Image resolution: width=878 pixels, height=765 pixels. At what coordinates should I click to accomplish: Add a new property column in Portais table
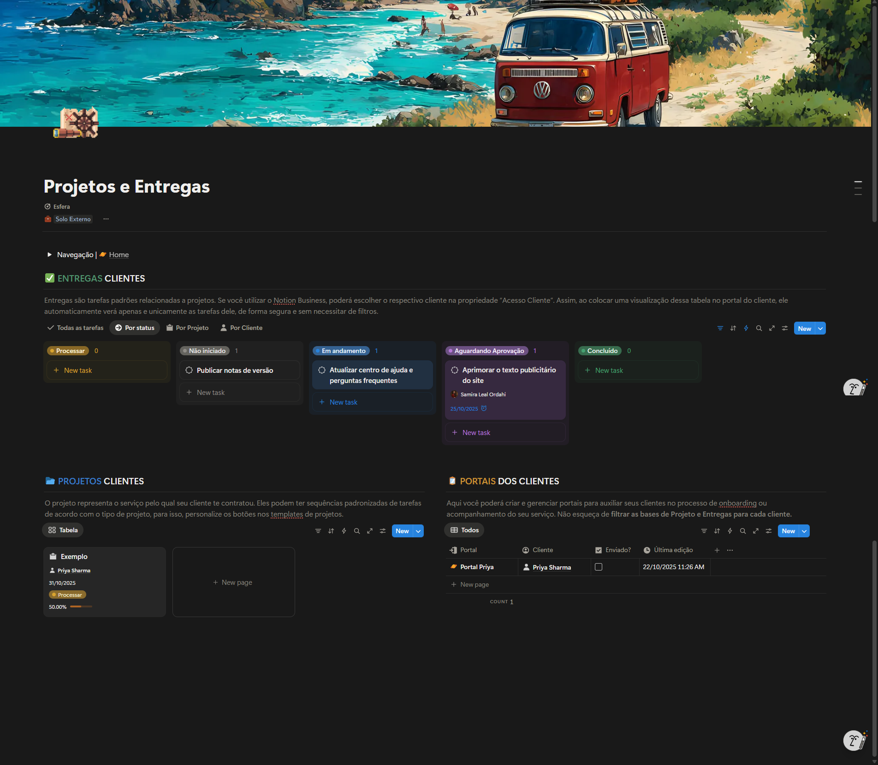pos(717,550)
